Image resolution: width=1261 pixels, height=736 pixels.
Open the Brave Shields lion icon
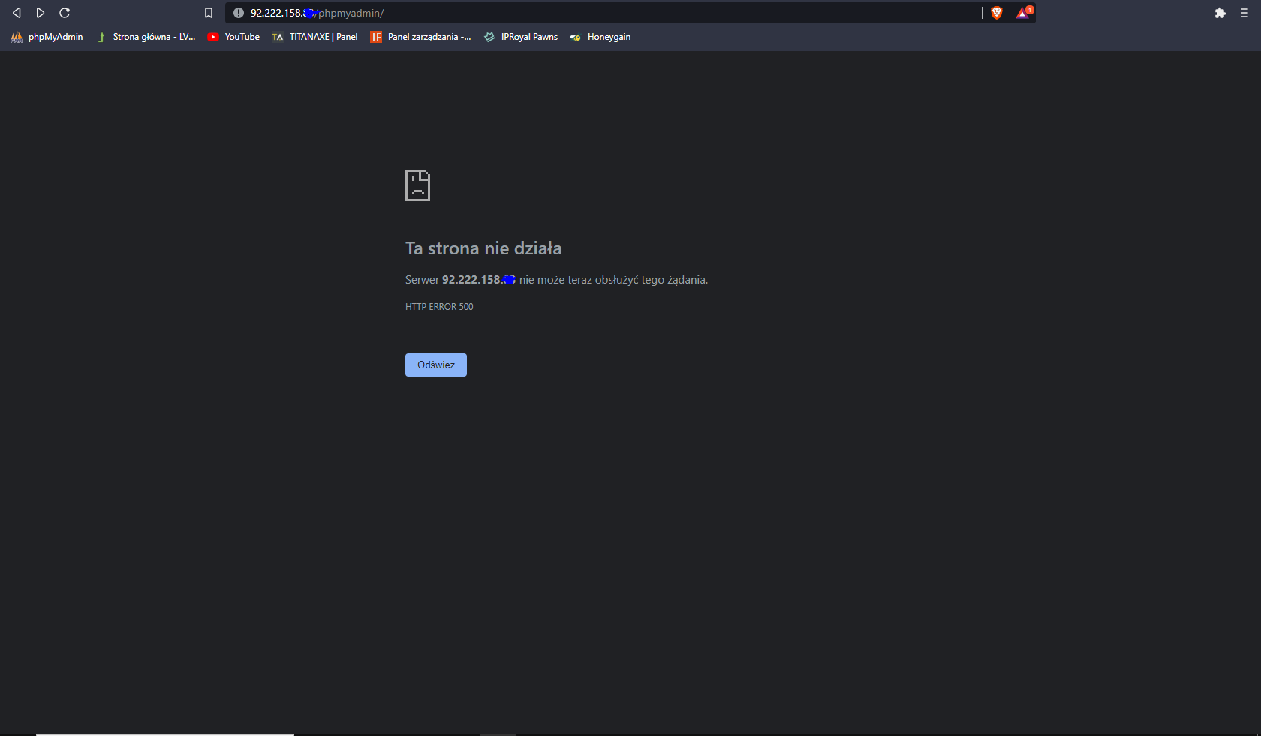click(x=997, y=13)
